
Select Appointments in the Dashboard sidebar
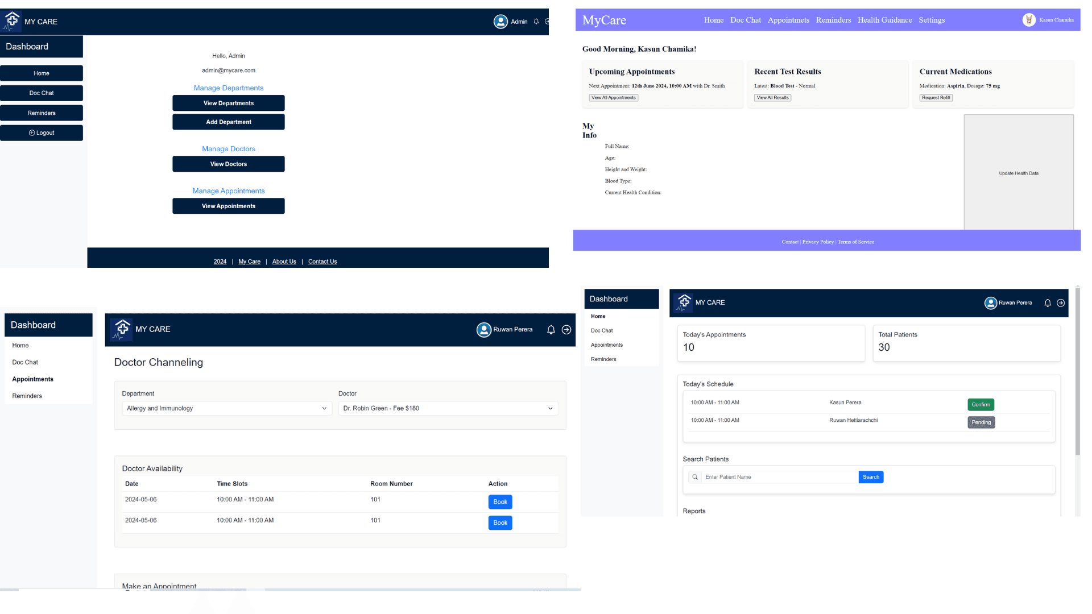click(x=32, y=379)
